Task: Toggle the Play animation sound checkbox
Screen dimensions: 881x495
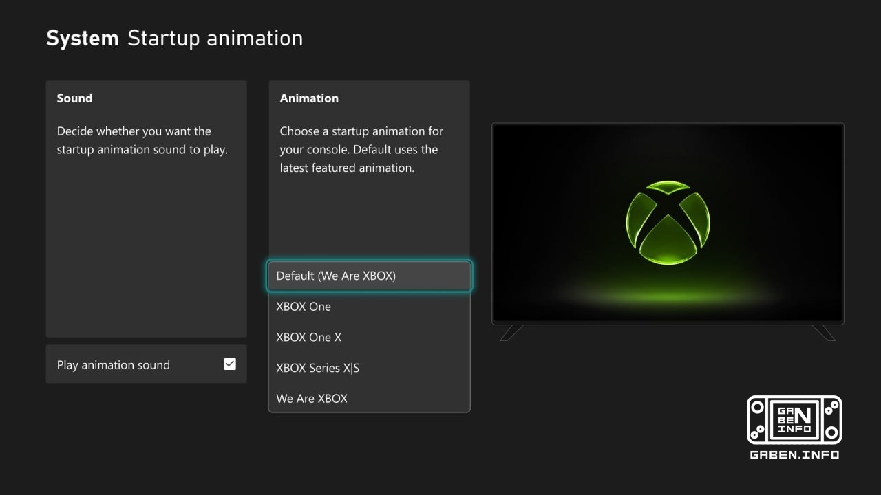Action: (230, 364)
